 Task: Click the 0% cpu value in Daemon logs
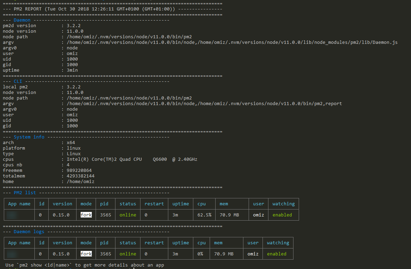[201, 254]
